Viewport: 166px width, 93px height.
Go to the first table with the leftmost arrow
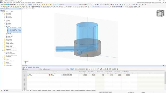[23, 91]
